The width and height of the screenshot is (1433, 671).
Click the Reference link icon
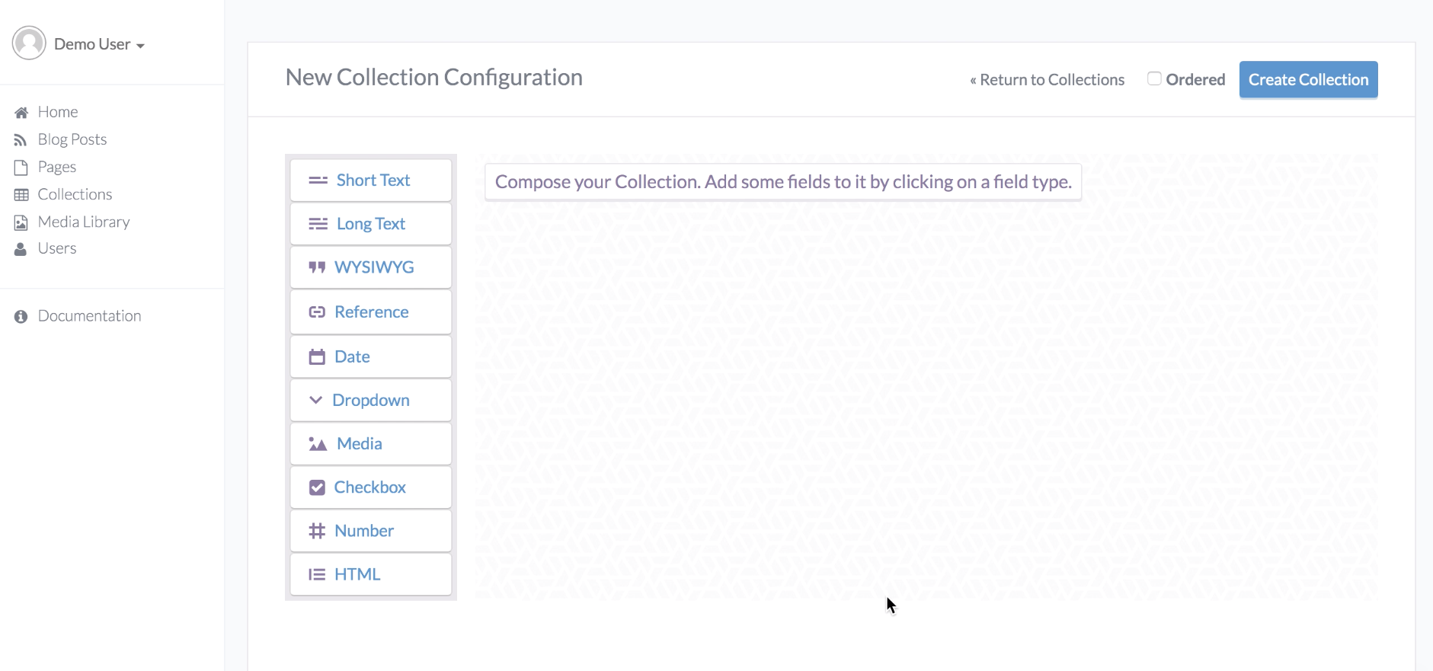point(317,312)
